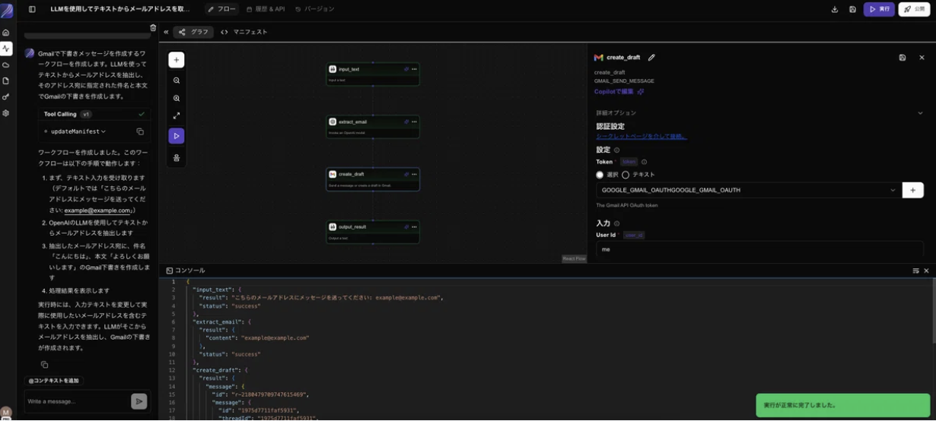
Task: Click the User Id input field
Action: point(759,249)
